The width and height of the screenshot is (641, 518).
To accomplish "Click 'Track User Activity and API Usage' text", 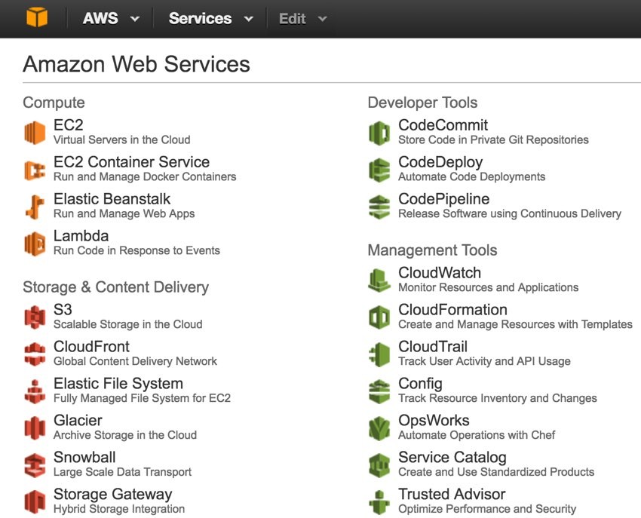I will point(484,361).
